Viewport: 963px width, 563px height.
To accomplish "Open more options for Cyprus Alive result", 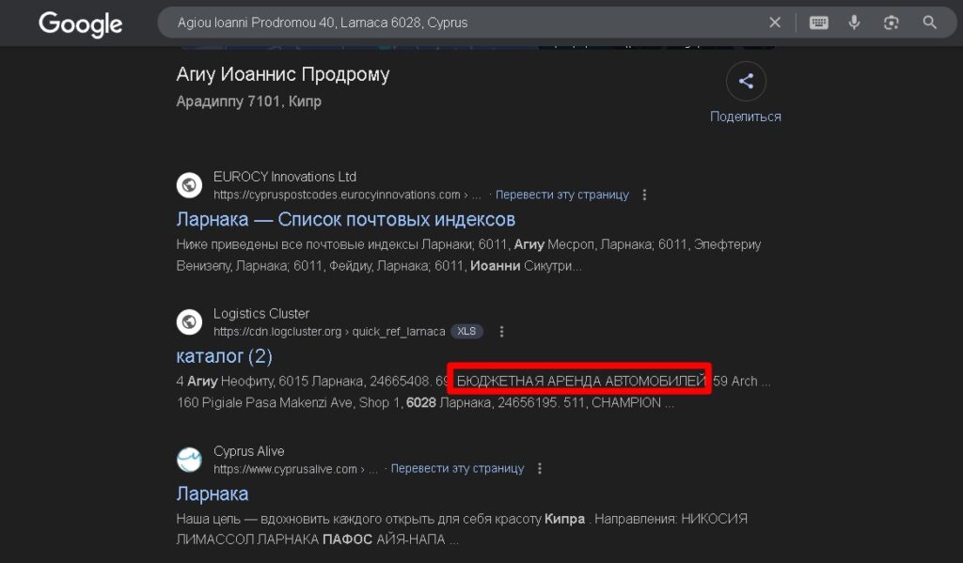I will pyautogui.click(x=540, y=468).
